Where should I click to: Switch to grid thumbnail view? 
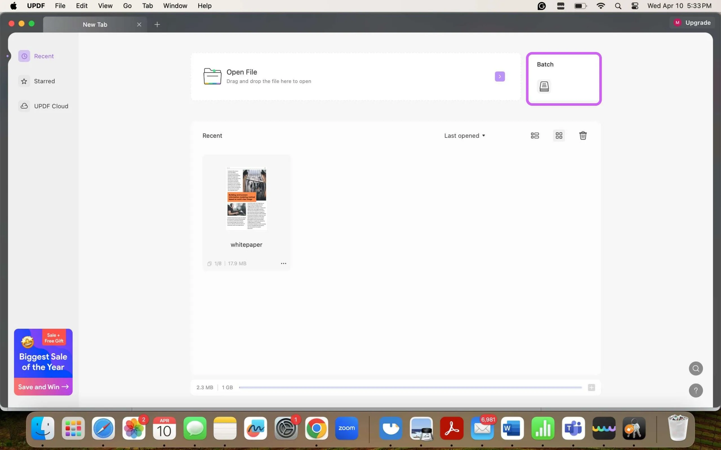558,136
